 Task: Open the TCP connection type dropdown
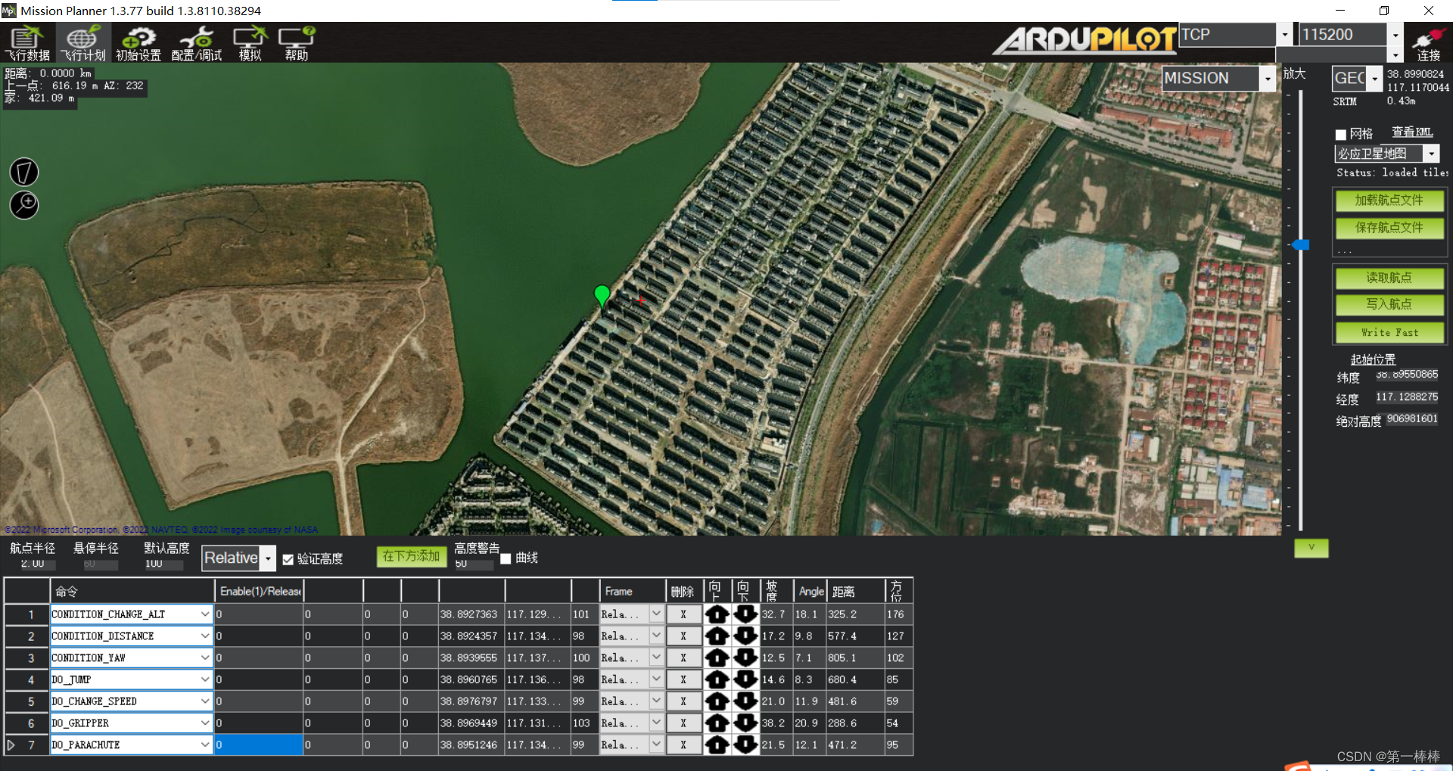click(1284, 35)
